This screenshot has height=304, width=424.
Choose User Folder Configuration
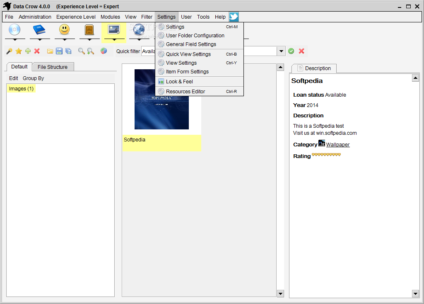200,36
